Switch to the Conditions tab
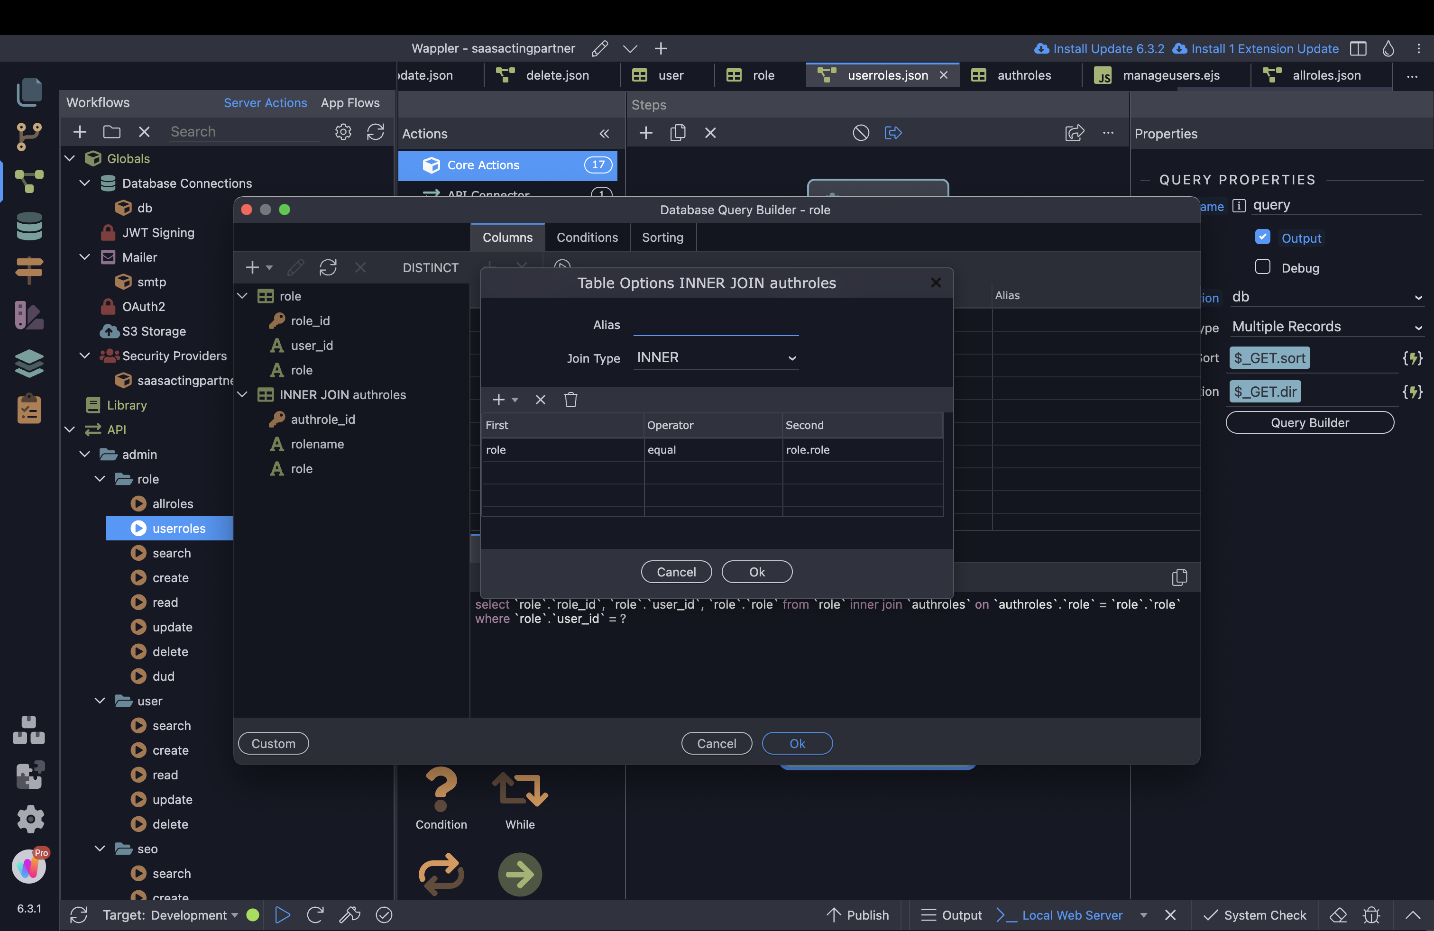1434x931 pixels. click(x=587, y=237)
